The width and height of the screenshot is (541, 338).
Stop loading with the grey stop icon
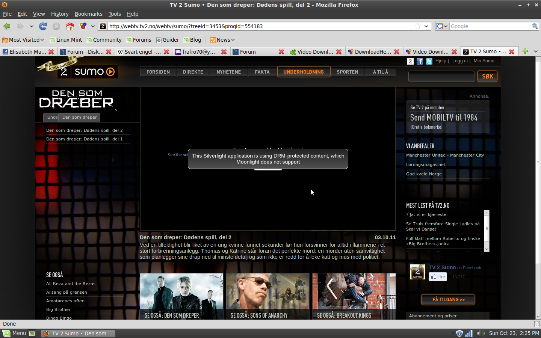(56, 26)
